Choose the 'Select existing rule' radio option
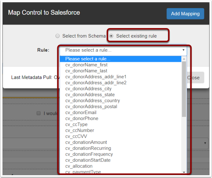The width and height of the screenshot is (212, 178). click(x=111, y=36)
